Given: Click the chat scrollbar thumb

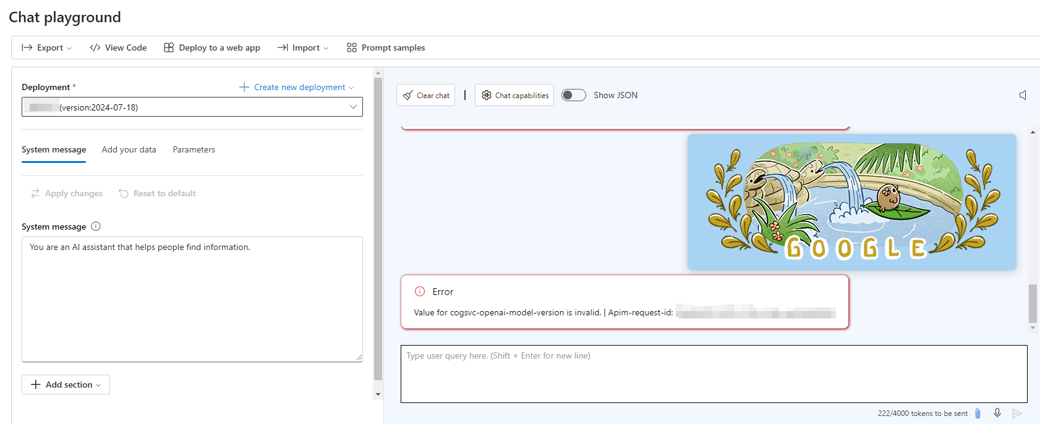Looking at the screenshot, I should pyautogui.click(x=1033, y=303).
